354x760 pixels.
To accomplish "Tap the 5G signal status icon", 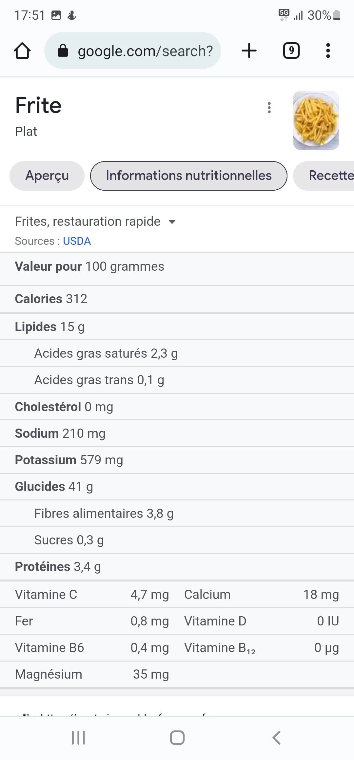I will point(284,15).
